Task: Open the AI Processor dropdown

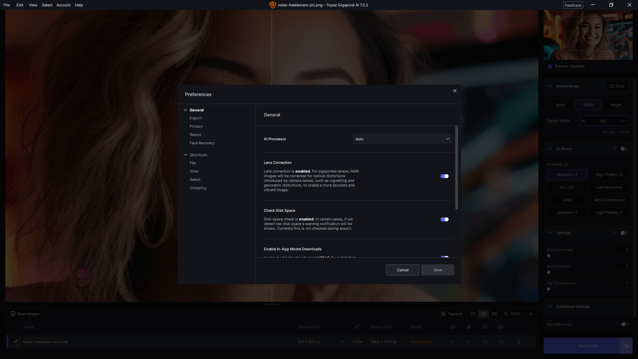Action: pyautogui.click(x=403, y=139)
